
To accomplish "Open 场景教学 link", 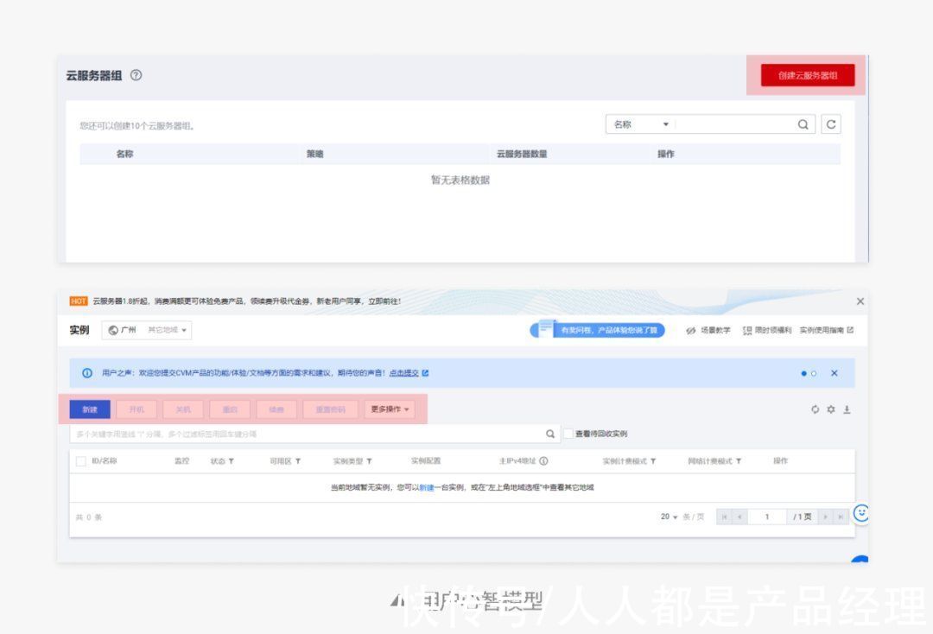I will tap(708, 330).
